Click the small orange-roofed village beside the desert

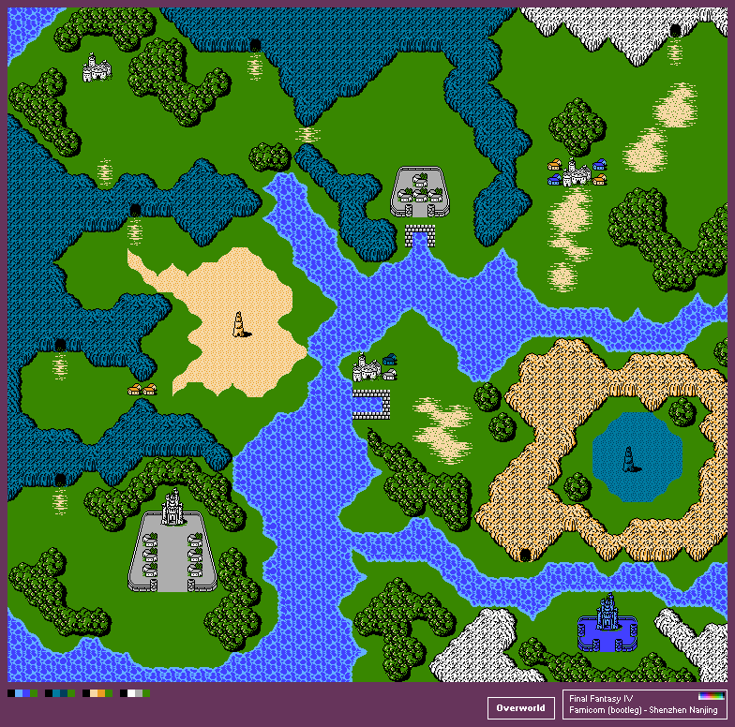click(x=142, y=389)
